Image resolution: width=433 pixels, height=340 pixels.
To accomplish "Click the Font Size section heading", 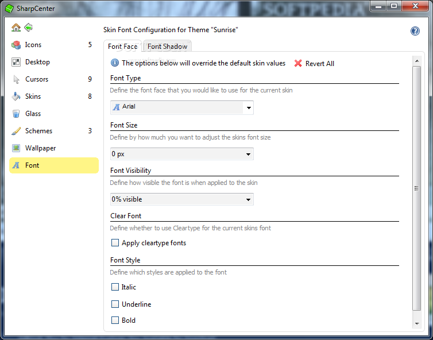I will click(x=123, y=125).
